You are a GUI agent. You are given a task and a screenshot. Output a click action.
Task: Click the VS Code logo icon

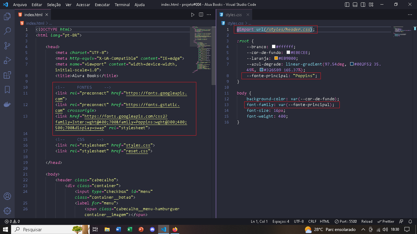pyautogui.click(x=5, y=5)
